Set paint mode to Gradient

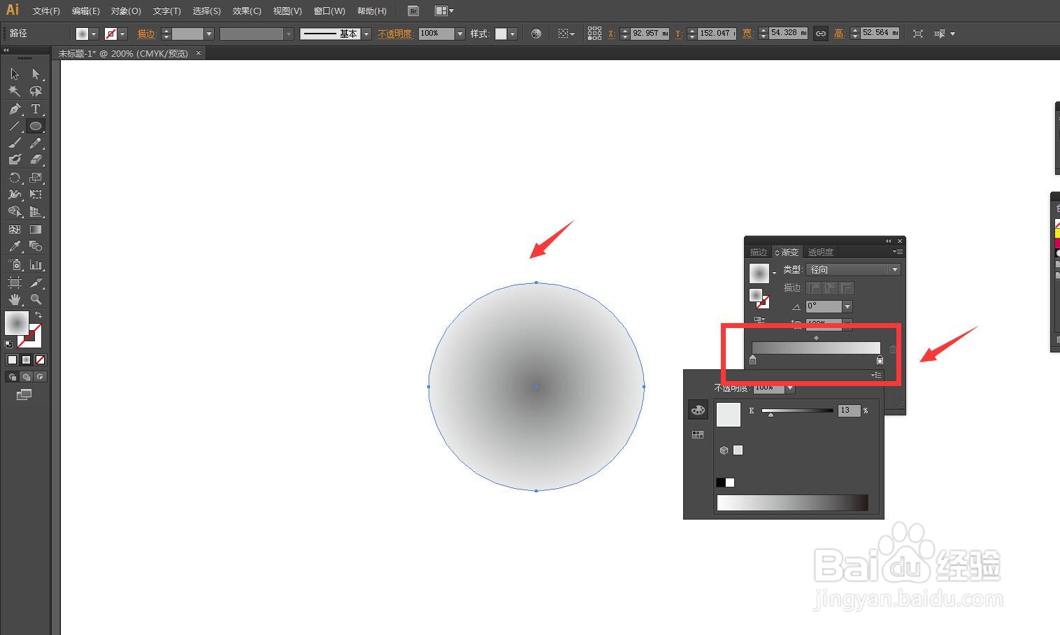(x=26, y=359)
